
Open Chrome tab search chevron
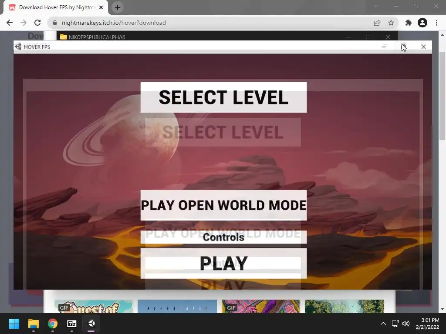point(376,6)
